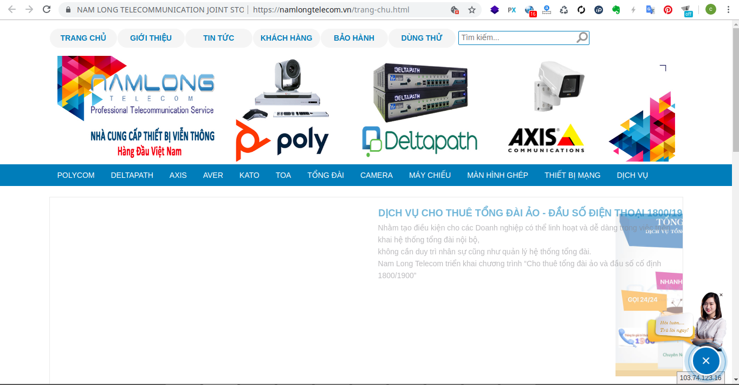Open the purple stacked layers extension
This screenshot has width=739, height=385.
tap(494, 10)
